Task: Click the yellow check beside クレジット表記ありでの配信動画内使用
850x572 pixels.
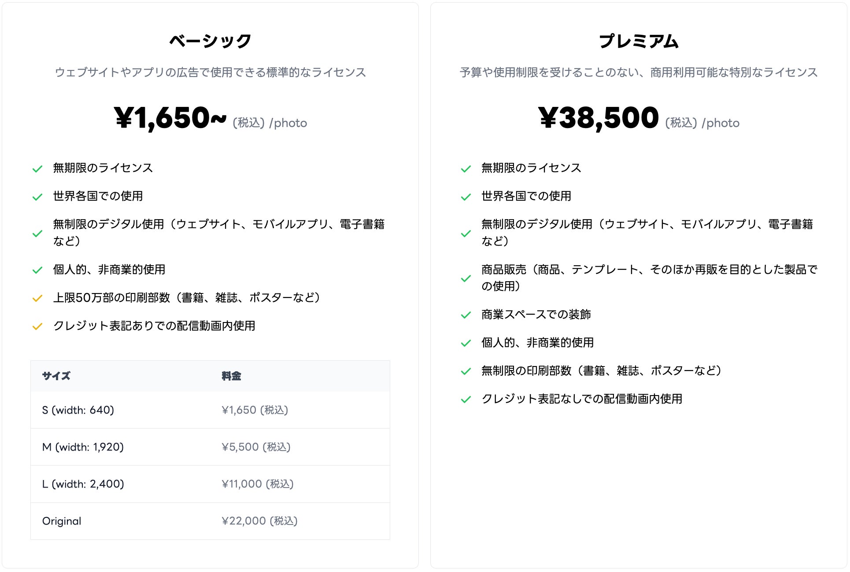Action: click(x=37, y=326)
